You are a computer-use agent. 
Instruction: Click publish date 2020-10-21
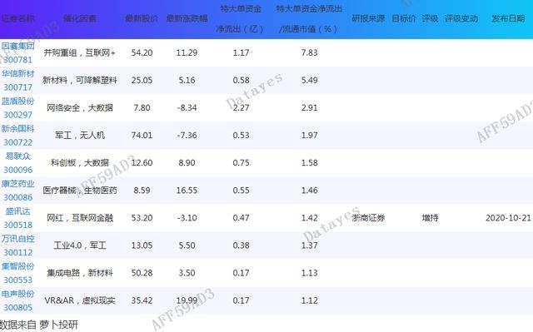click(508, 218)
